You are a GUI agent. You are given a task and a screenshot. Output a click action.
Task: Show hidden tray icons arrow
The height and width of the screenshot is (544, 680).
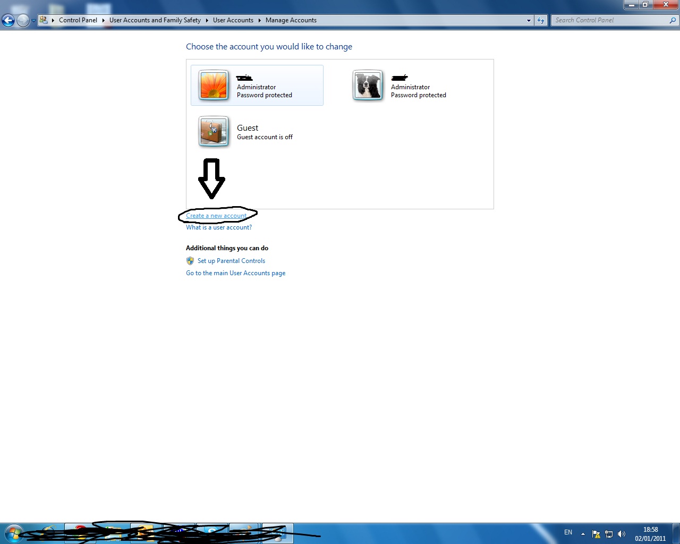coord(583,534)
